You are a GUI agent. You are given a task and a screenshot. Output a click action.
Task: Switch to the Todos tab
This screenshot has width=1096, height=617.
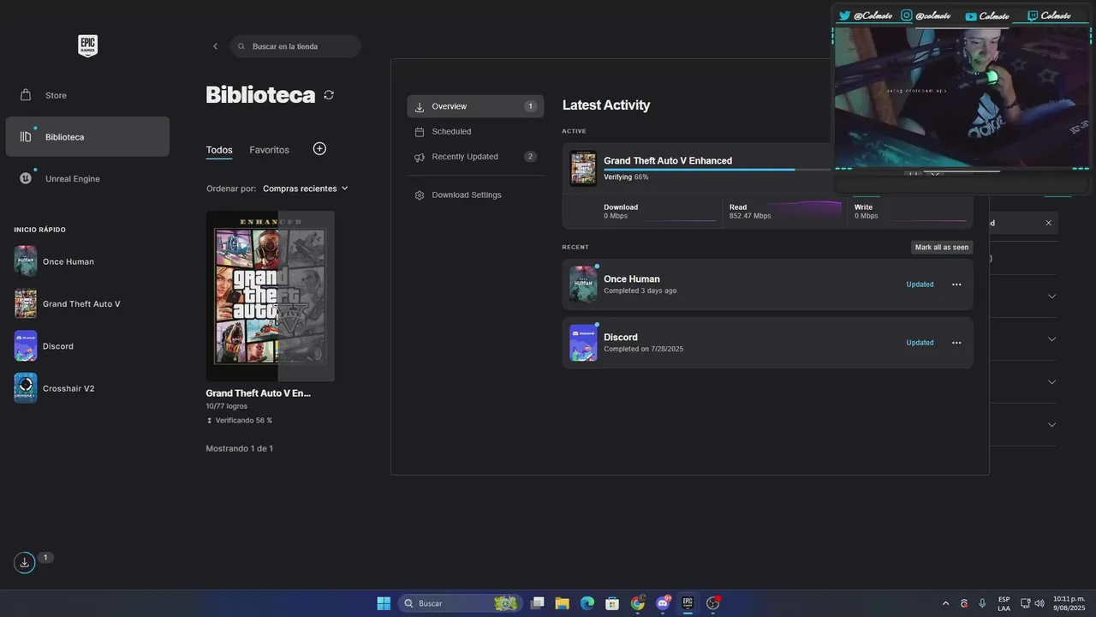click(219, 150)
